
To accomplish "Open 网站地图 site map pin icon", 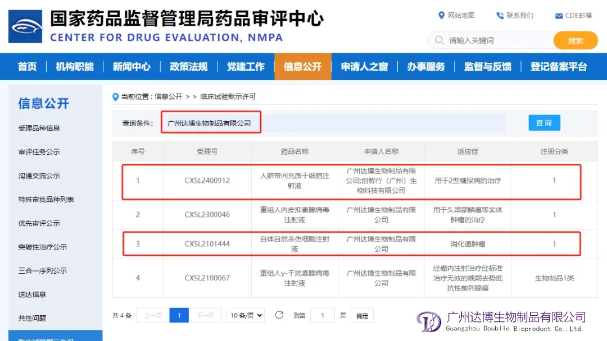I will tap(441, 15).
